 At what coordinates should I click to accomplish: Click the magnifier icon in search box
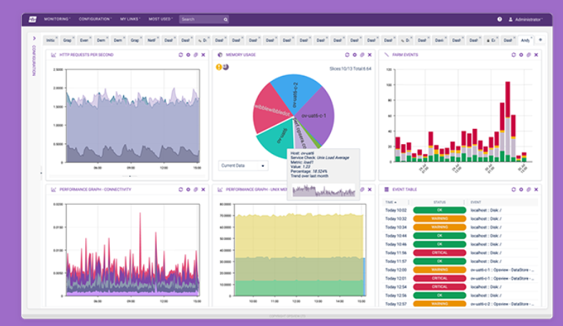[226, 19]
